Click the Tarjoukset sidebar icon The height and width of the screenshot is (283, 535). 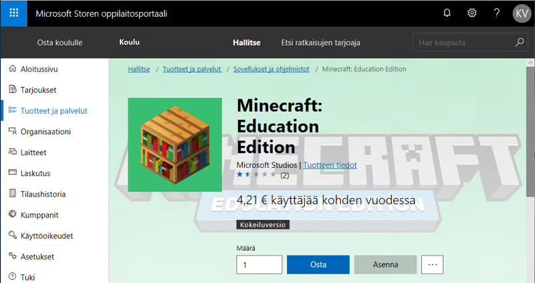(x=13, y=90)
